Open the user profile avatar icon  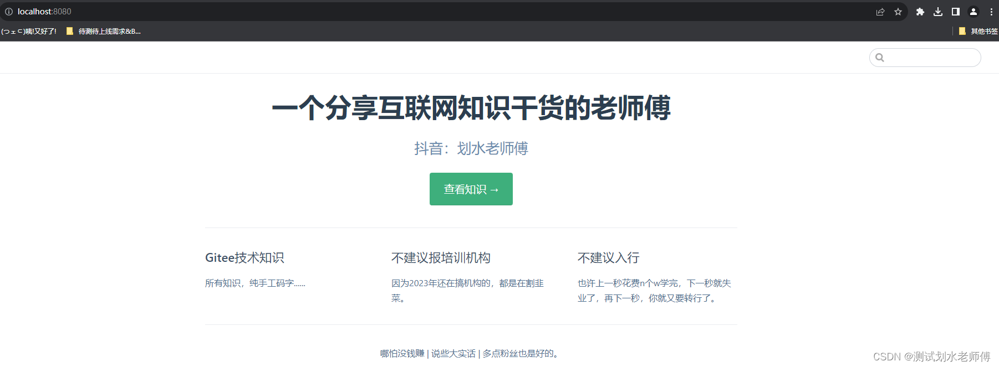[973, 12]
